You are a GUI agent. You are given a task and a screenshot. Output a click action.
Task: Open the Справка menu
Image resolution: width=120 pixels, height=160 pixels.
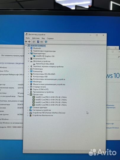pos(50,38)
